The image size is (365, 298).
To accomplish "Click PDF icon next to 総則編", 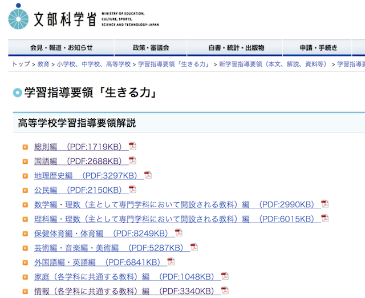I will point(132,146).
